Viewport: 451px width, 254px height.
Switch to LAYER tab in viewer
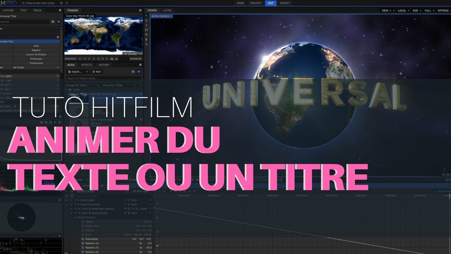point(167,11)
